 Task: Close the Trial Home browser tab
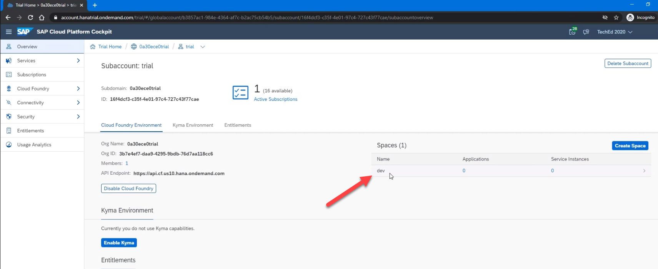click(x=82, y=5)
